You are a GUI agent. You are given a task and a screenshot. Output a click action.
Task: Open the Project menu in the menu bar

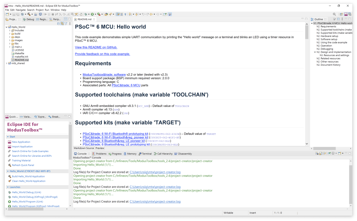click(39, 10)
